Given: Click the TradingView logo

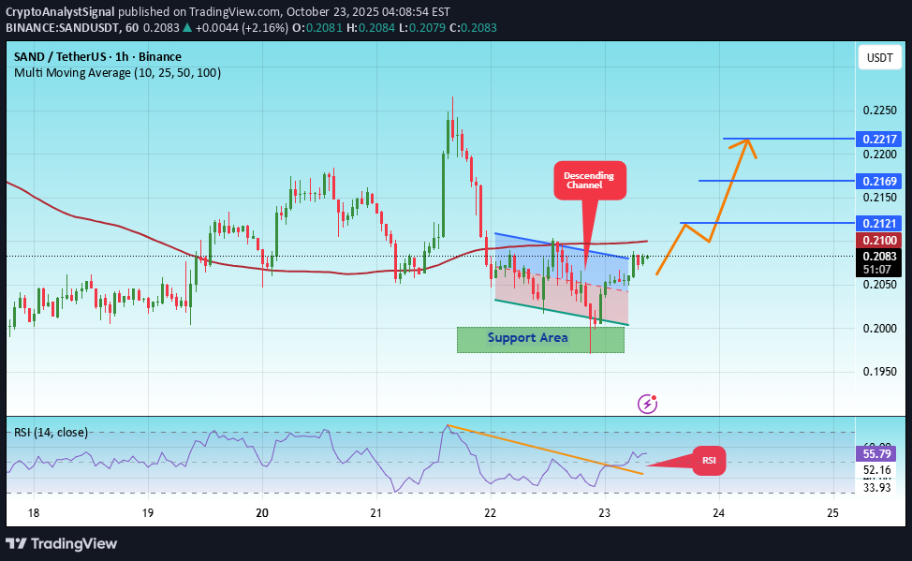Looking at the screenshot, I should tap(62, 544).
